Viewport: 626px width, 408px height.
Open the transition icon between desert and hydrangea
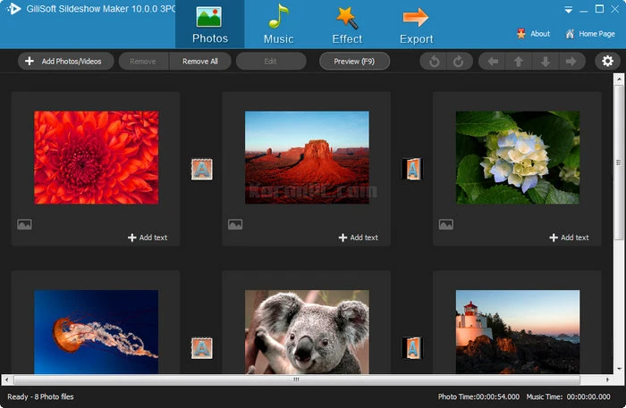[412, 169]
